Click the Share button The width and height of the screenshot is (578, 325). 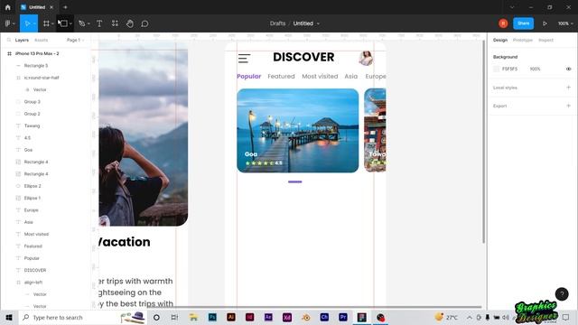tap(524, 23)
